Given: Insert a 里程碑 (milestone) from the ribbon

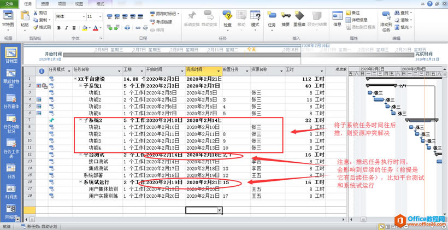Looking at the screenshot, I should coord(299,19).
